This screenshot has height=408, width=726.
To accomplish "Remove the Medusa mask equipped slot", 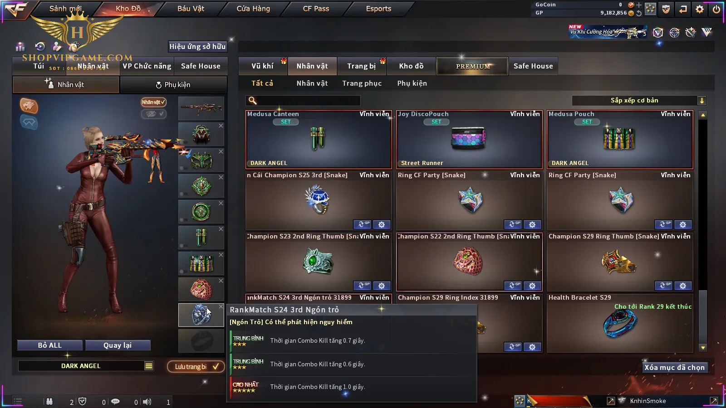I will 221,151.
